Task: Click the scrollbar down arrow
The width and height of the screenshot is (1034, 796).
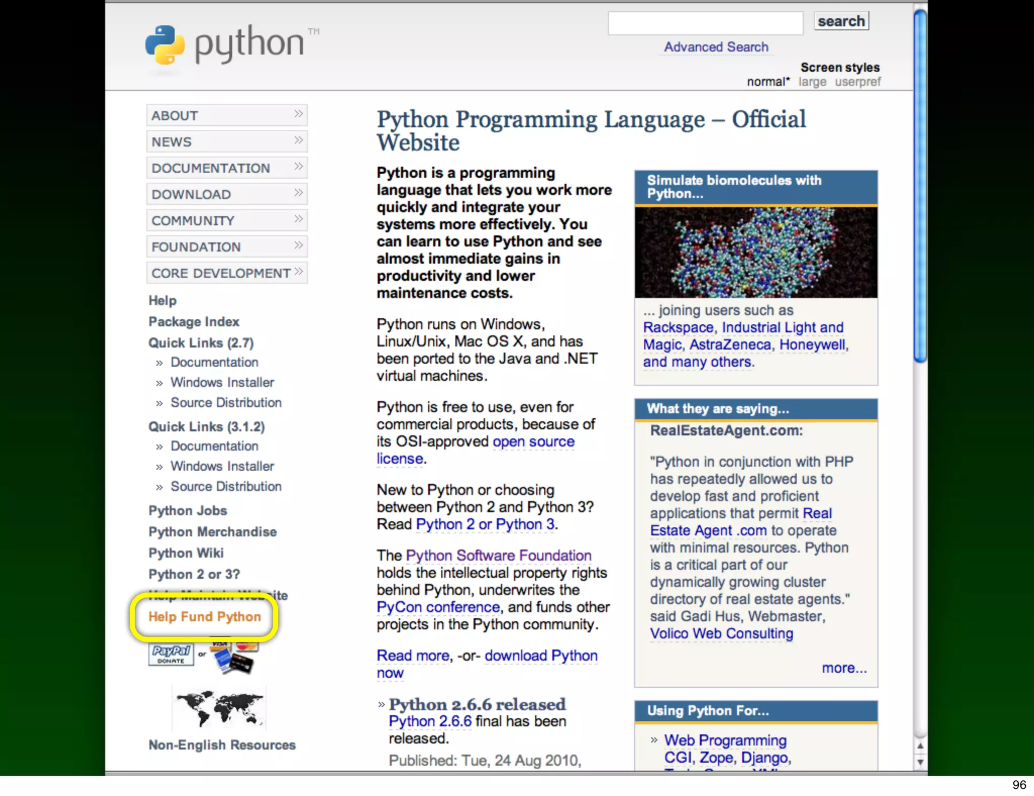Action: click(920, 762)
